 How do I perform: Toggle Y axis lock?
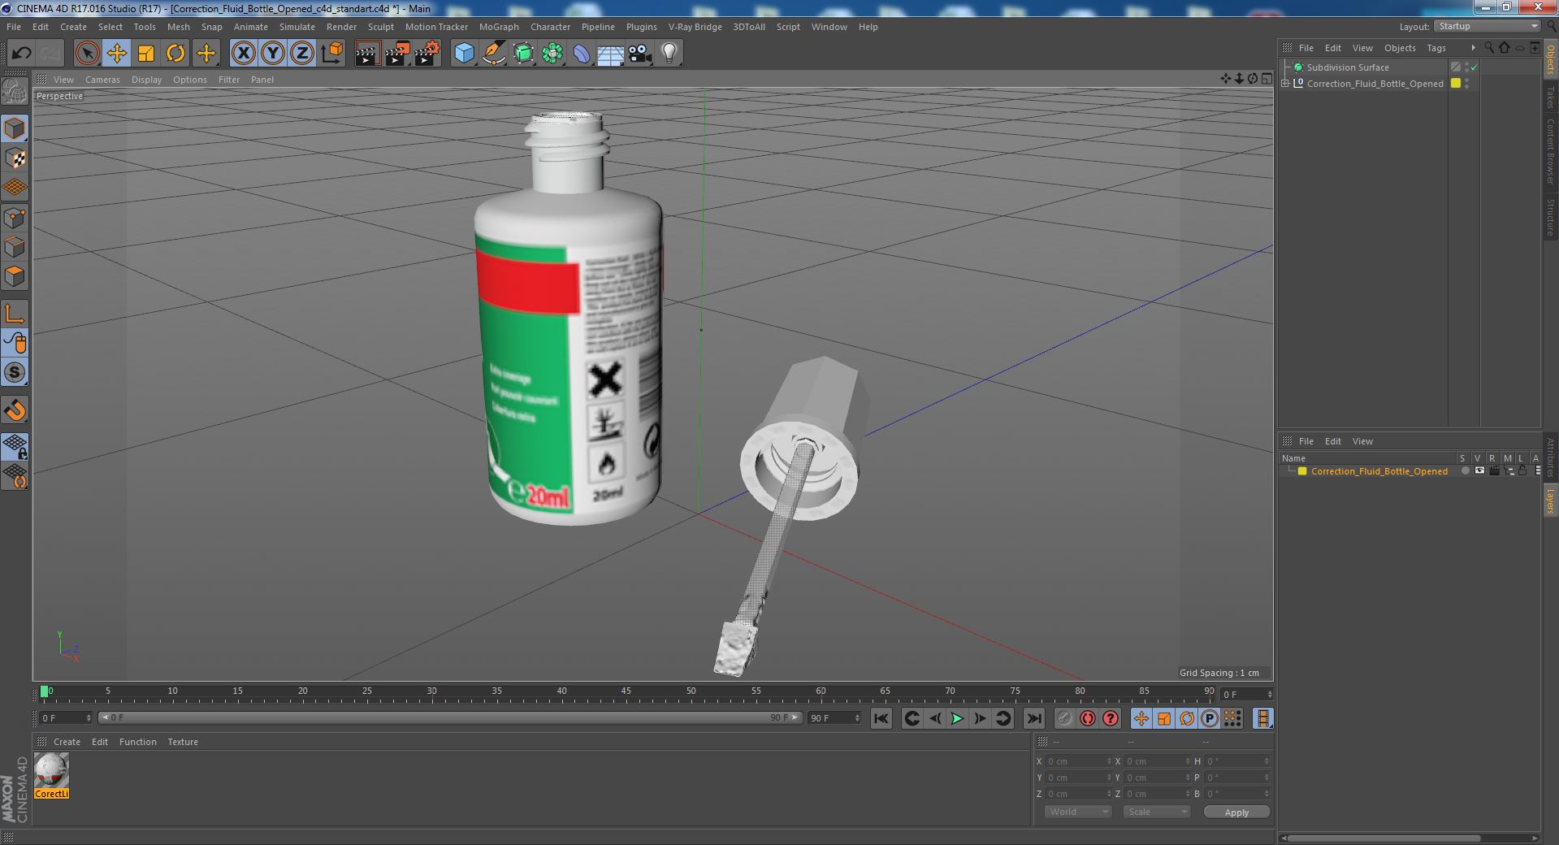point(273,54)
